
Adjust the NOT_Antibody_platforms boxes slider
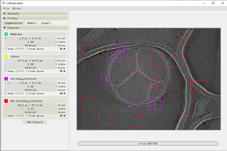(31, 112)
